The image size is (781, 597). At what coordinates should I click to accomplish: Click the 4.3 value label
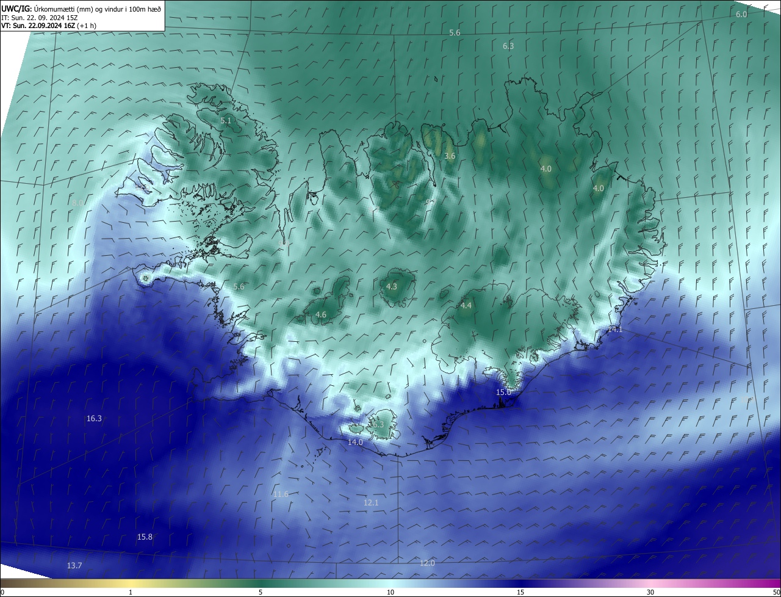point(392,286)
